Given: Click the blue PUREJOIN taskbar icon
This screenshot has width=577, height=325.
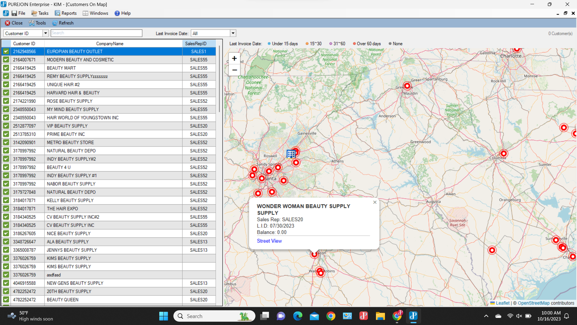Looking at the screenshot, I should [x=413, y=316].
